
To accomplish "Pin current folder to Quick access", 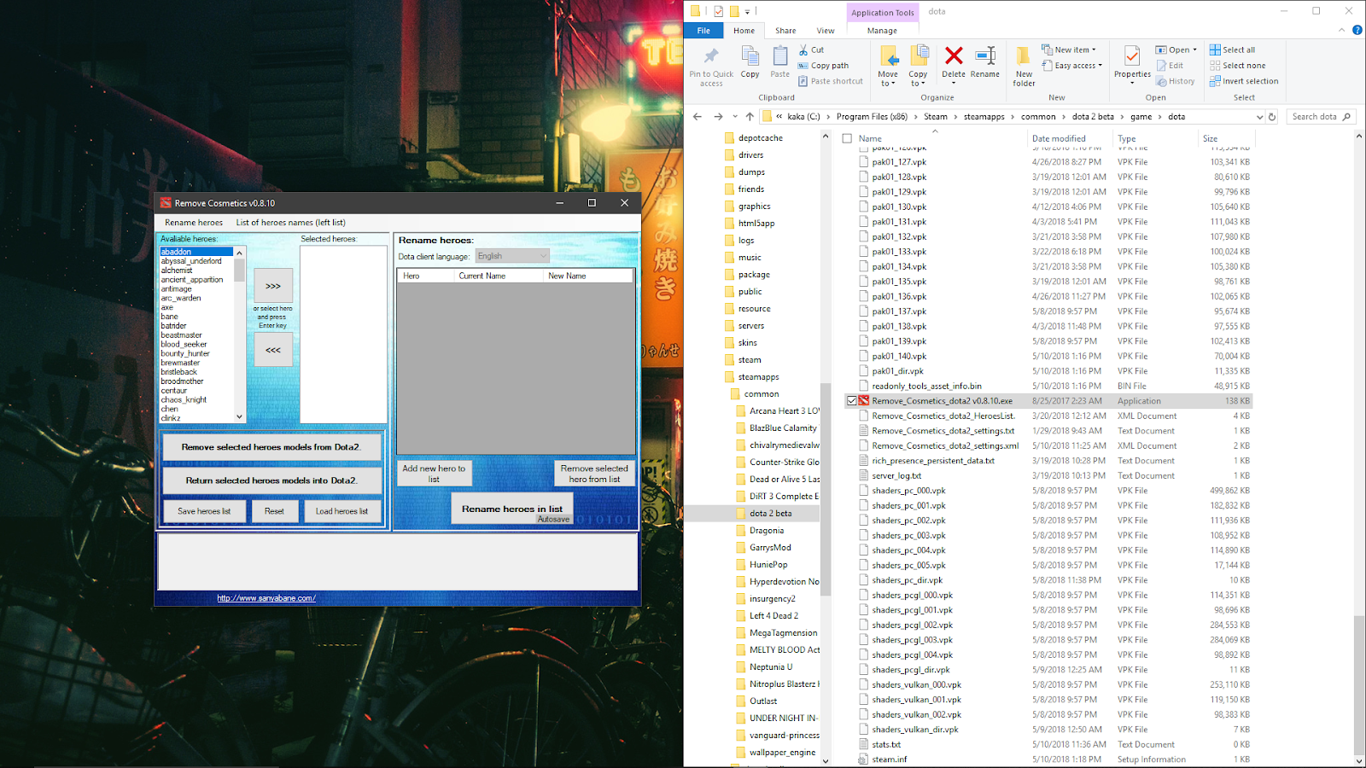I will coord(709,65).
